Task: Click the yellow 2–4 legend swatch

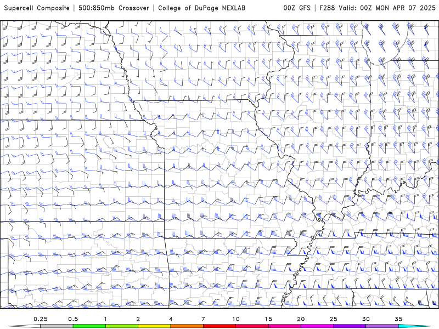Action: pyautogui.click(x=154, y=326)
